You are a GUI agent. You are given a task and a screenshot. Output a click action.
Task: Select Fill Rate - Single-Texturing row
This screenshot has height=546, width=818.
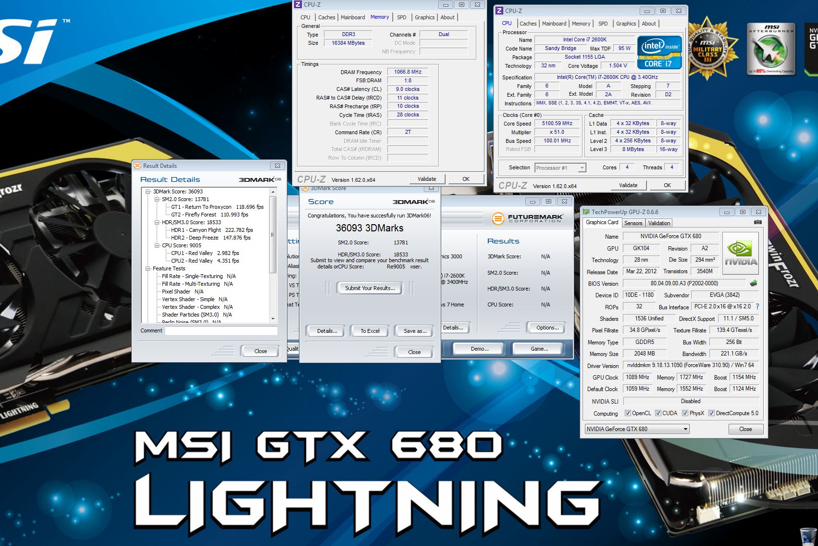pos(199,276)
